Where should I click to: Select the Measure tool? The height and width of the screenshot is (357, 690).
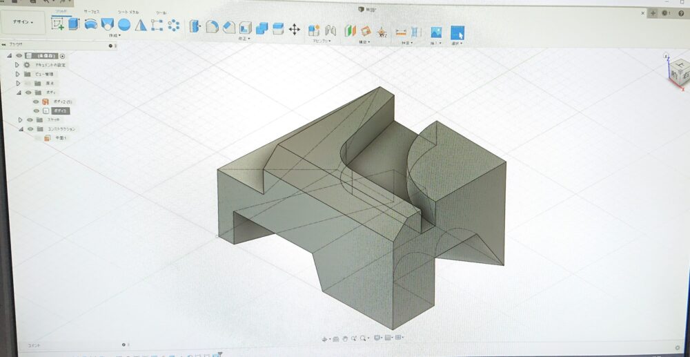point(401,32)
